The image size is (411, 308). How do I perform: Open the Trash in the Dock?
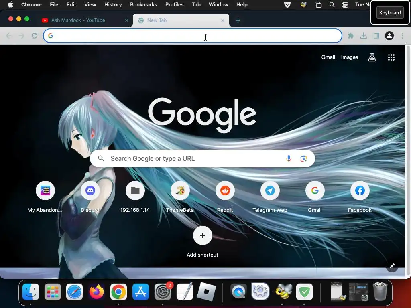380,291
